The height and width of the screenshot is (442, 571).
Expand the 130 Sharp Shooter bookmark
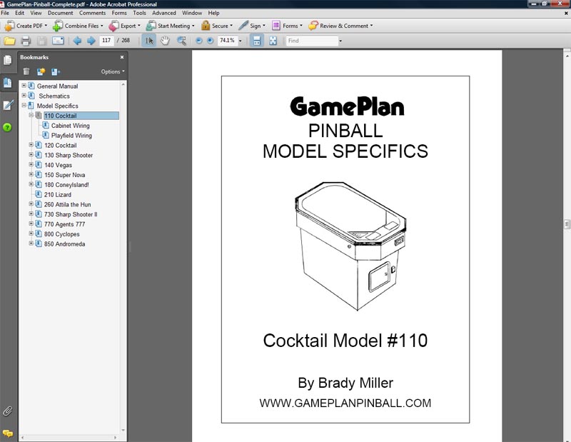31,154
